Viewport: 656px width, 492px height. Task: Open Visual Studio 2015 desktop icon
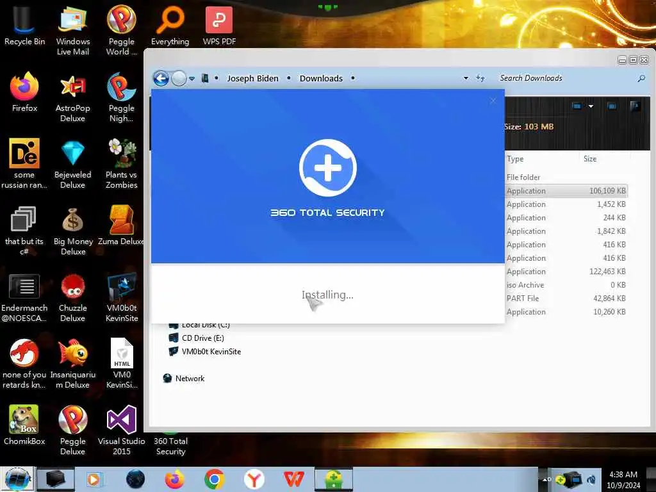click(x=121, y=430)
